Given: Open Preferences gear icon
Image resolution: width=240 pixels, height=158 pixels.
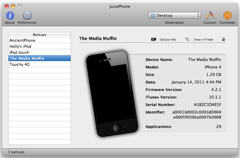Looking at the screenshot, I should [x=27, y=15].
